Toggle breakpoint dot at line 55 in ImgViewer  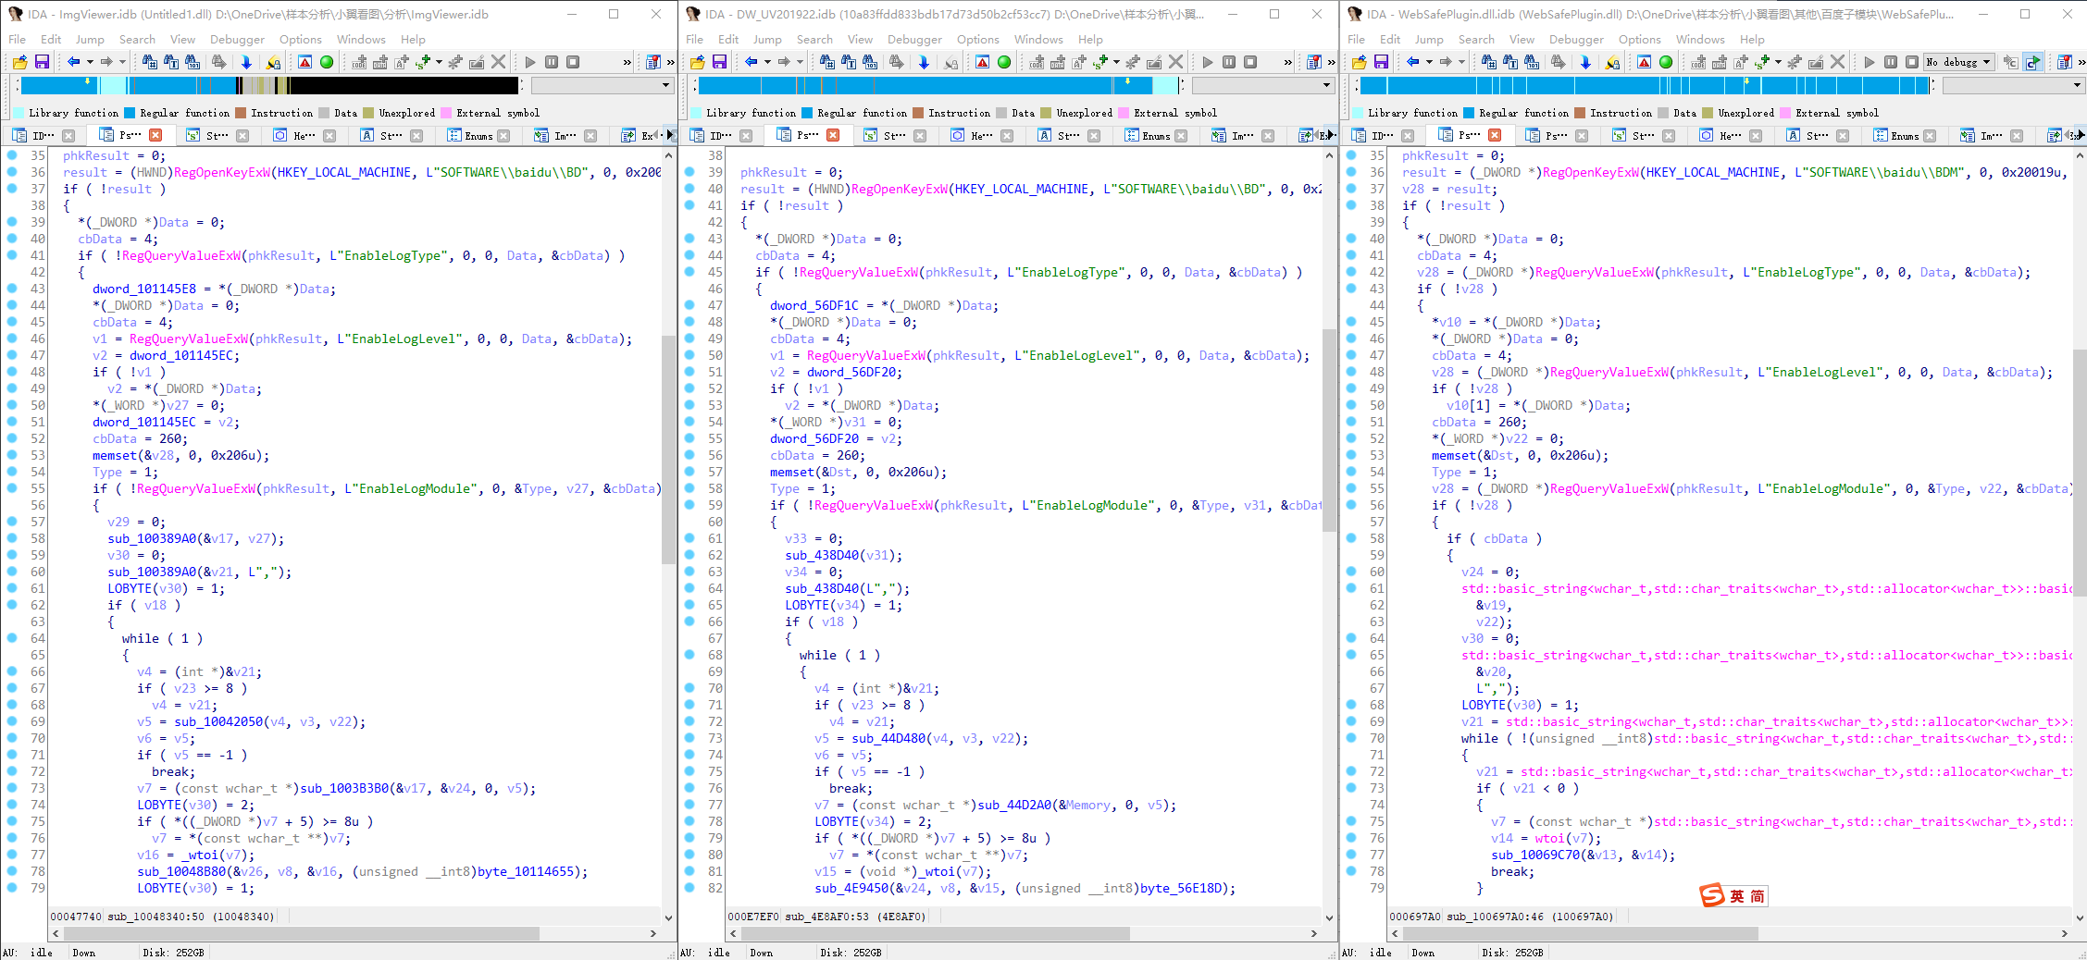pyautogui.click(x=12, y=488)
